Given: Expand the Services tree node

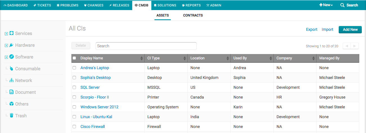Looking at the screenshot, I should [x=6, y=34].
